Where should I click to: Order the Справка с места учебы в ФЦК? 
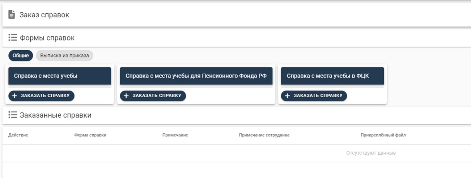tap(314, 96)
